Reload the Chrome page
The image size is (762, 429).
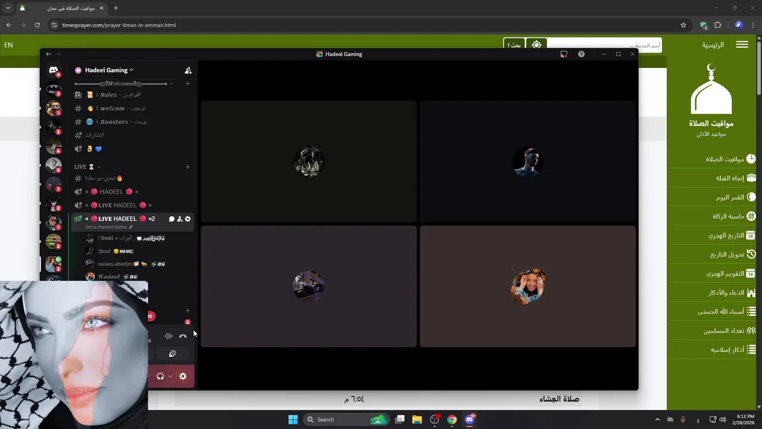(37, 25)
